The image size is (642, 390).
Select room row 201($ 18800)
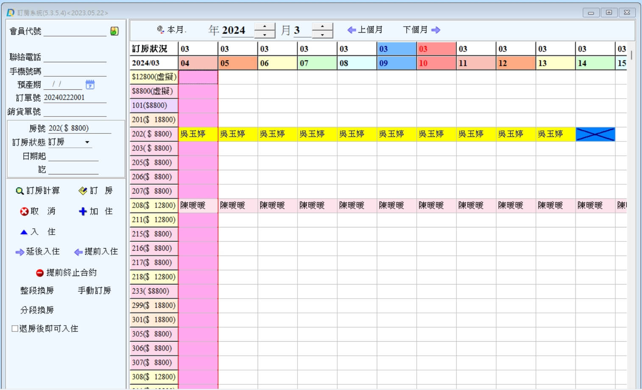click(x=154, y=119)
